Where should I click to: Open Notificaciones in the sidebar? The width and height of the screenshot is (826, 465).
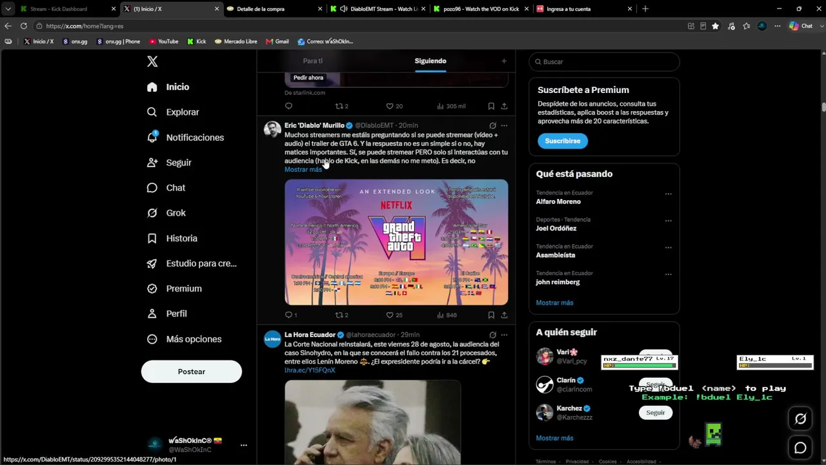click(185, 137)
